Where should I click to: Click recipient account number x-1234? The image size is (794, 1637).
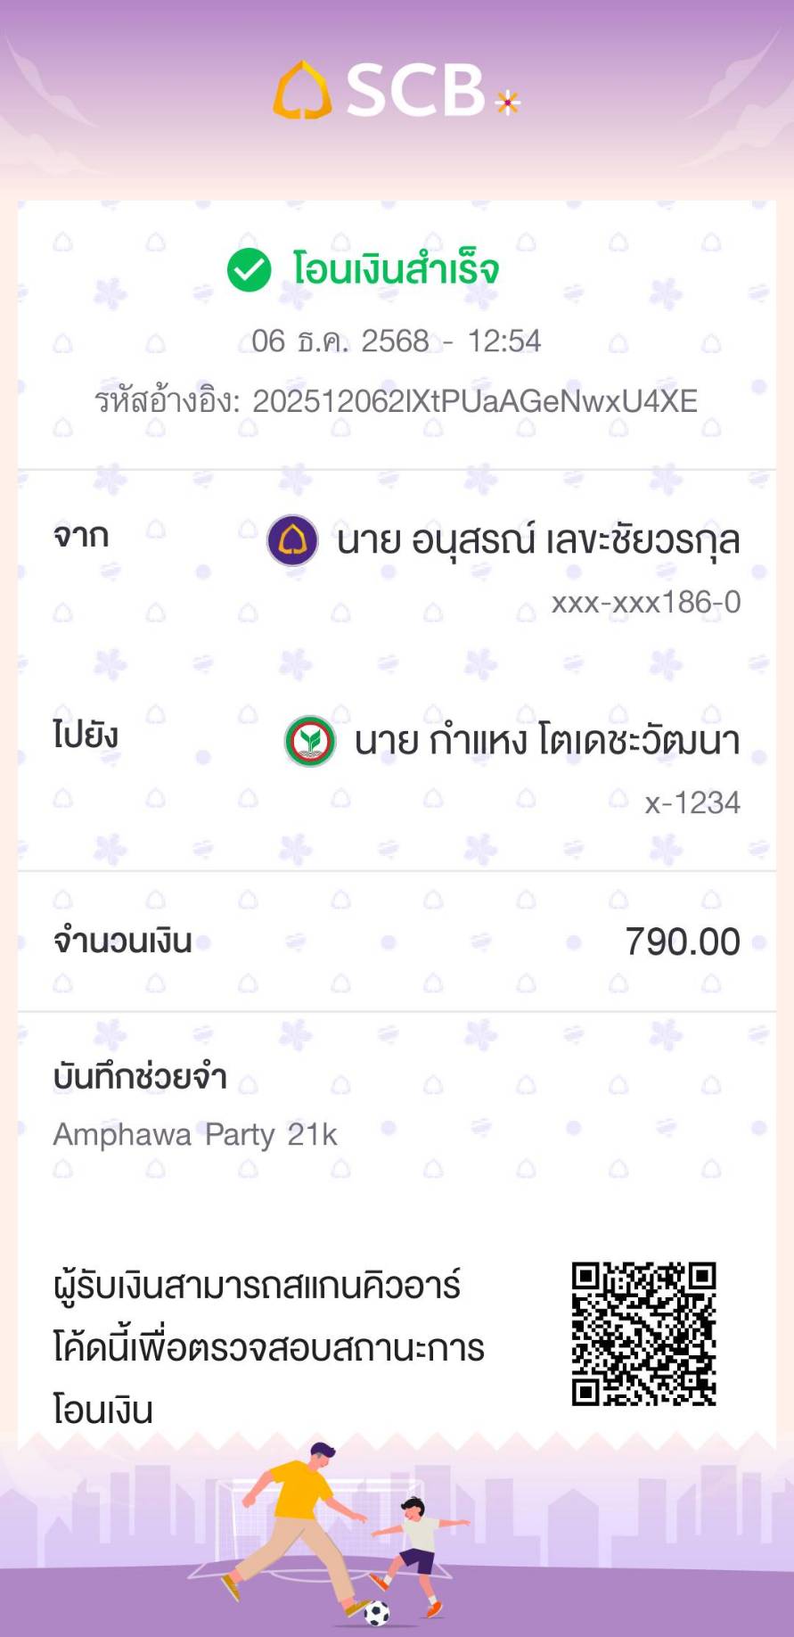(692, 803)
